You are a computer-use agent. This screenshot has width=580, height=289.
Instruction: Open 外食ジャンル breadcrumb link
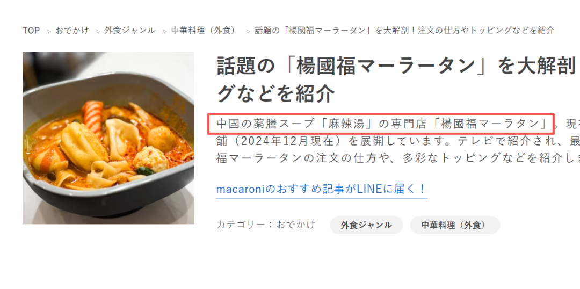tap(129, 30)
